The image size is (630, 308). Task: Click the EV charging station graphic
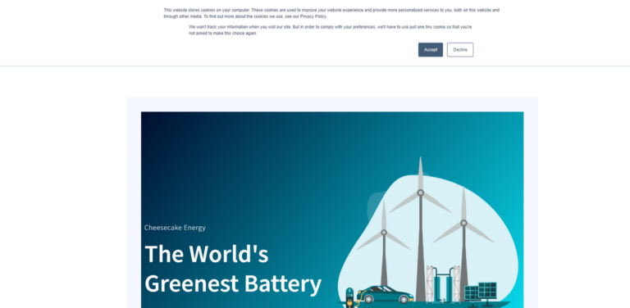(349, 297)
